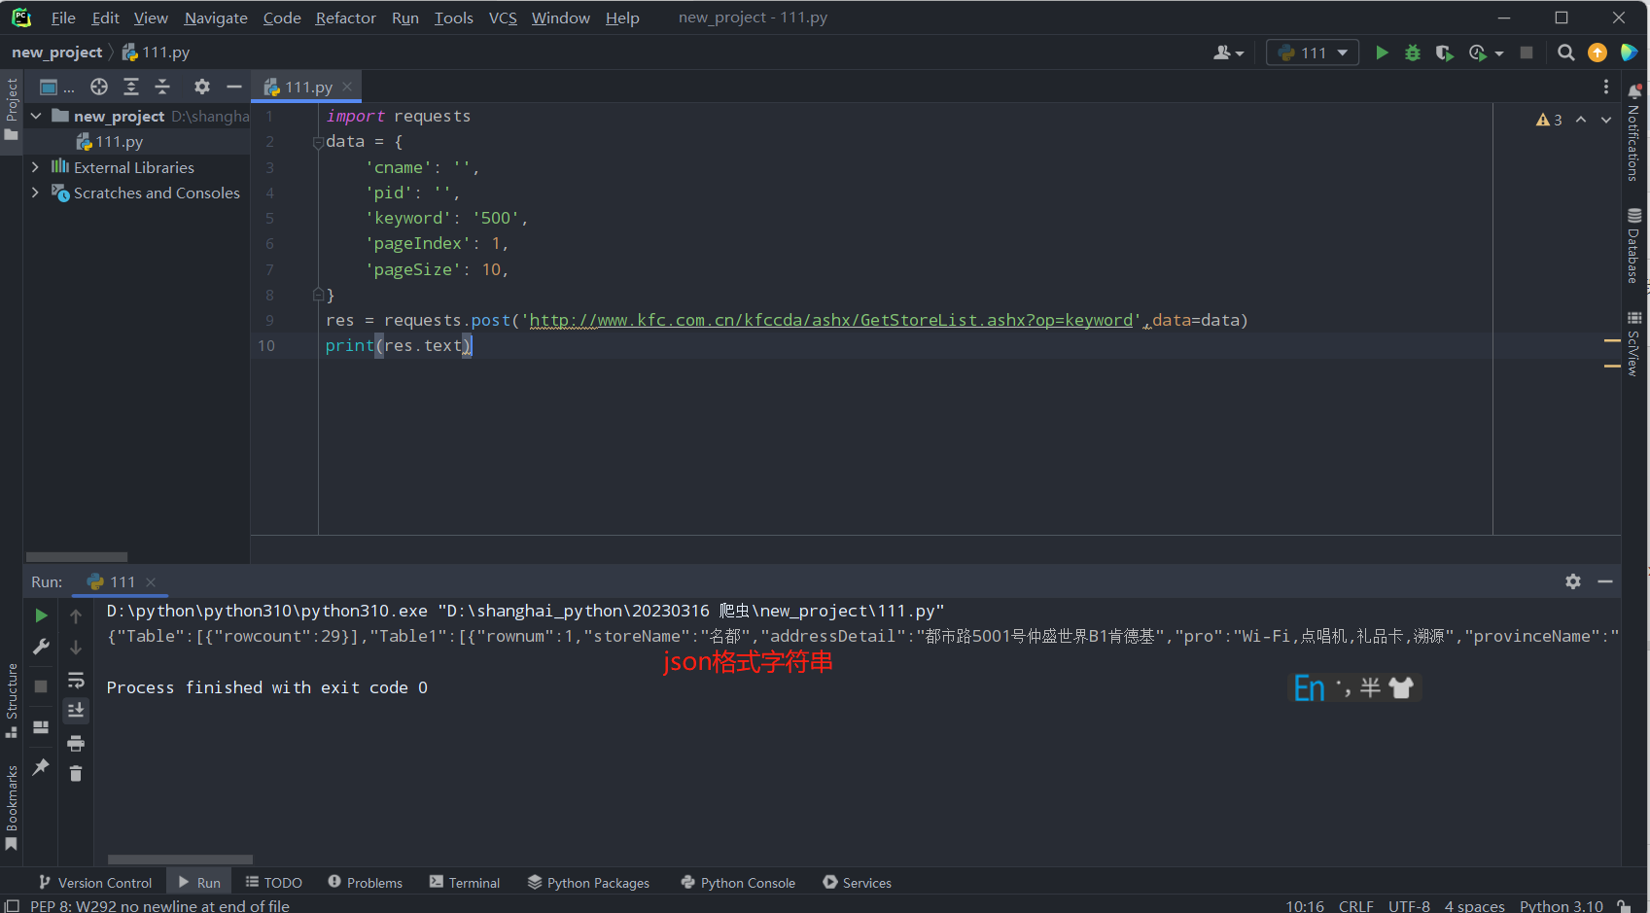Open the Tools menu

coord(453,18)
